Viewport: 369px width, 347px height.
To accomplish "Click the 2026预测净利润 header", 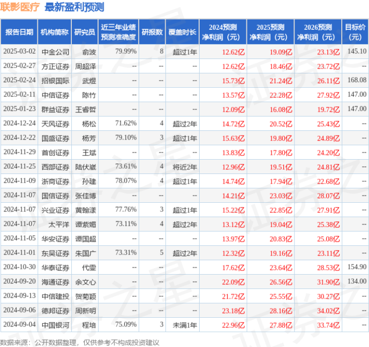I will point(318,32).
